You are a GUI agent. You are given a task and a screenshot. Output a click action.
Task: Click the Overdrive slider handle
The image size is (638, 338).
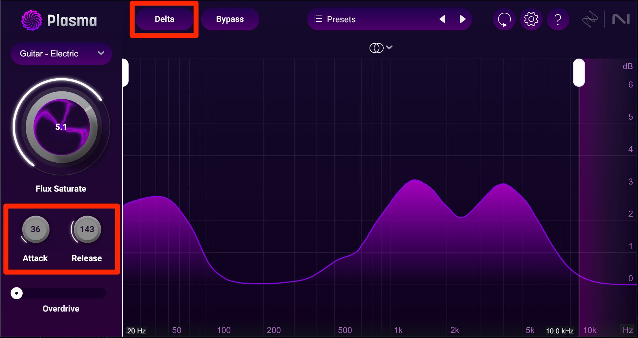click(17, 293)
